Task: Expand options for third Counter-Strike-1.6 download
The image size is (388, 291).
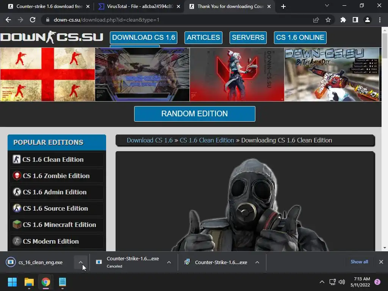Action: 257,262
